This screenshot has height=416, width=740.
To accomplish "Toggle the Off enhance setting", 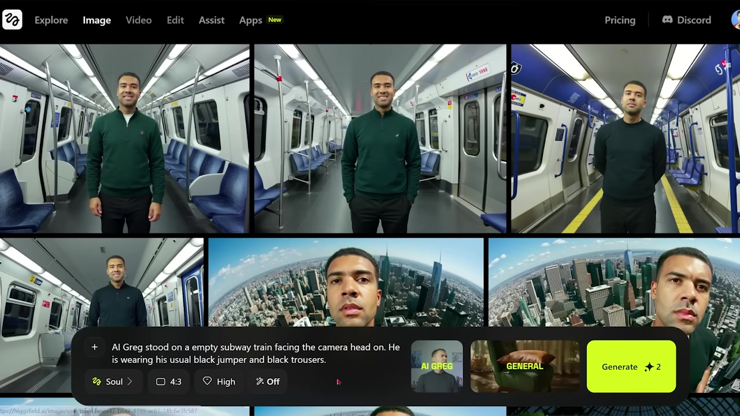I will [268, 381].
